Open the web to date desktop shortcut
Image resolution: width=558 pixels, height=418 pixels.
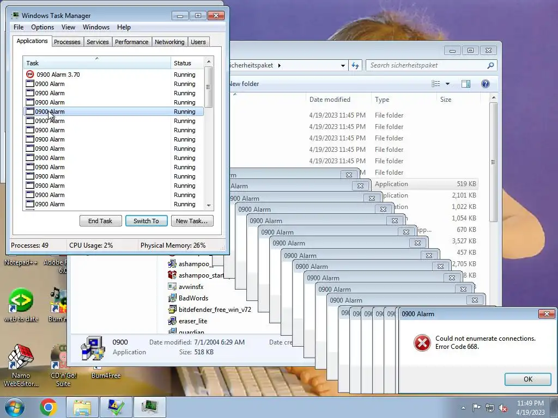pyautogui.click(x=21, y=306)
